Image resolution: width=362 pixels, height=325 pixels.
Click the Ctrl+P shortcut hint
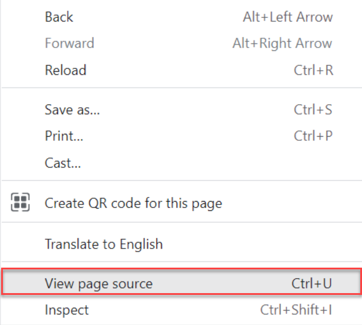[313, 136]
